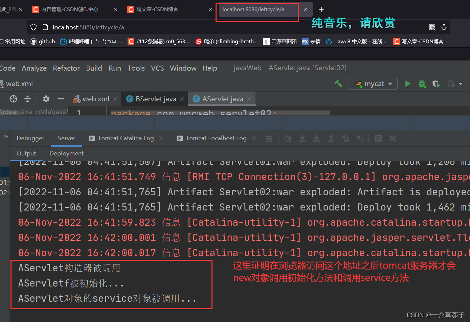Open the Window menu
The width and height of the screenshot is (470, 322).
(x=183, y=68)
